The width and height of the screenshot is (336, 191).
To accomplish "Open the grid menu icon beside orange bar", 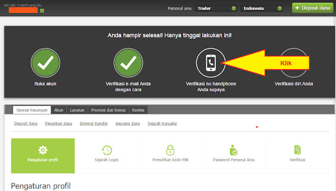I will [42, 10].
